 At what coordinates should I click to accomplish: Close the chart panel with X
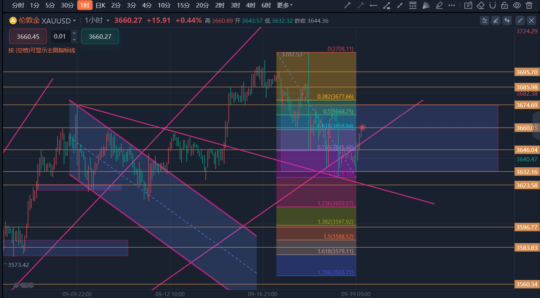pyautogui.click(x=532, y=21)
